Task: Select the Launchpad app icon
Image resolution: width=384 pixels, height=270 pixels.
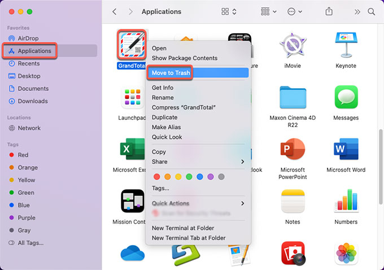Action: (x=133, y=98)
